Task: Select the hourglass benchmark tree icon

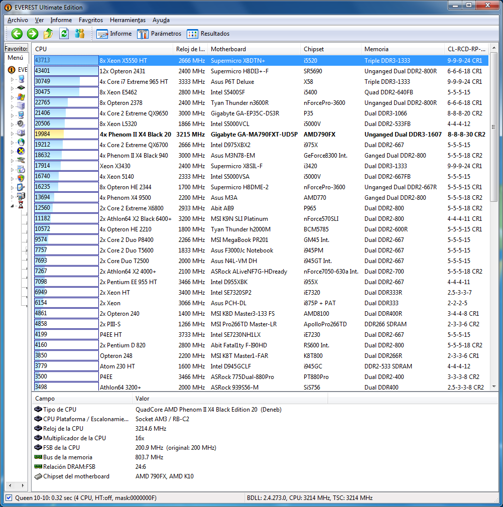Action: 21,205
